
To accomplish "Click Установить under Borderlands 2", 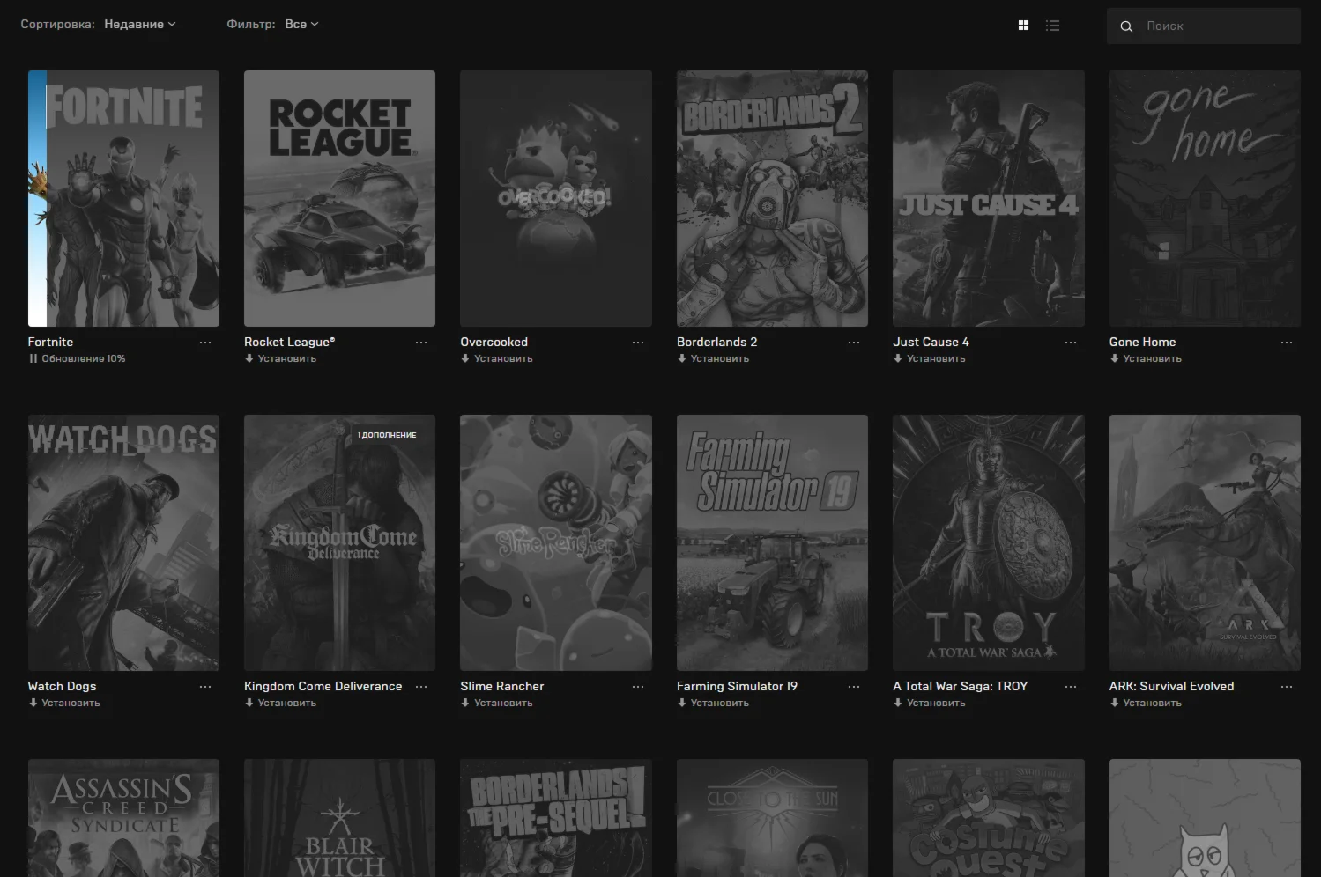I will click(x=713, y=358).
